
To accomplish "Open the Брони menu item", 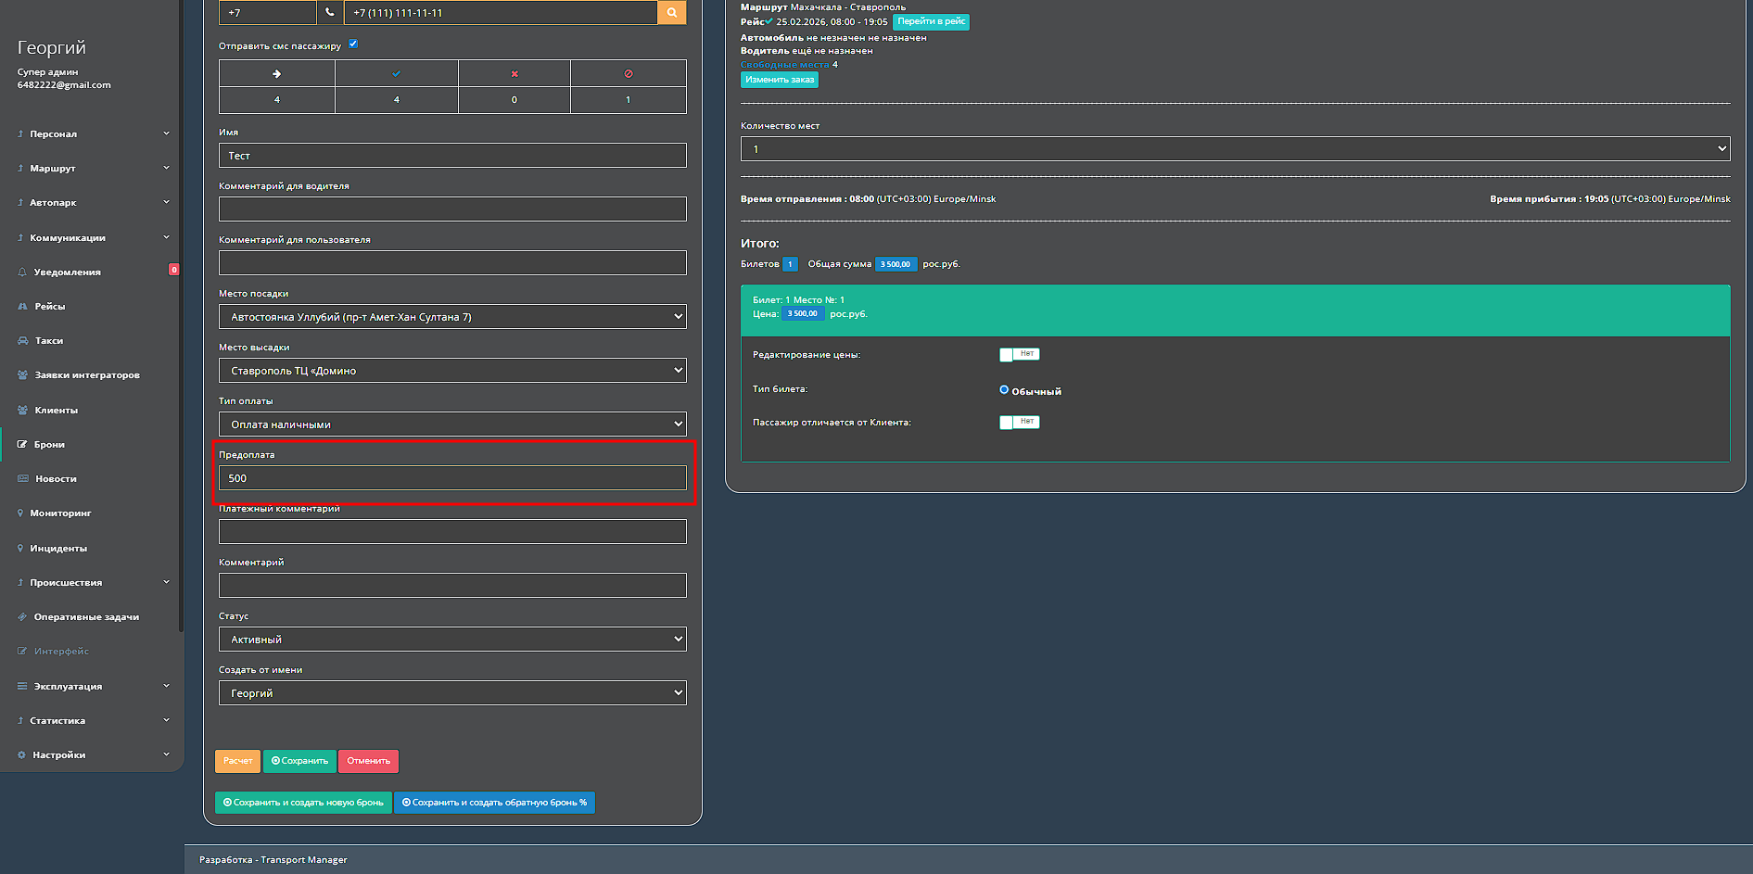I will point(49,445).
